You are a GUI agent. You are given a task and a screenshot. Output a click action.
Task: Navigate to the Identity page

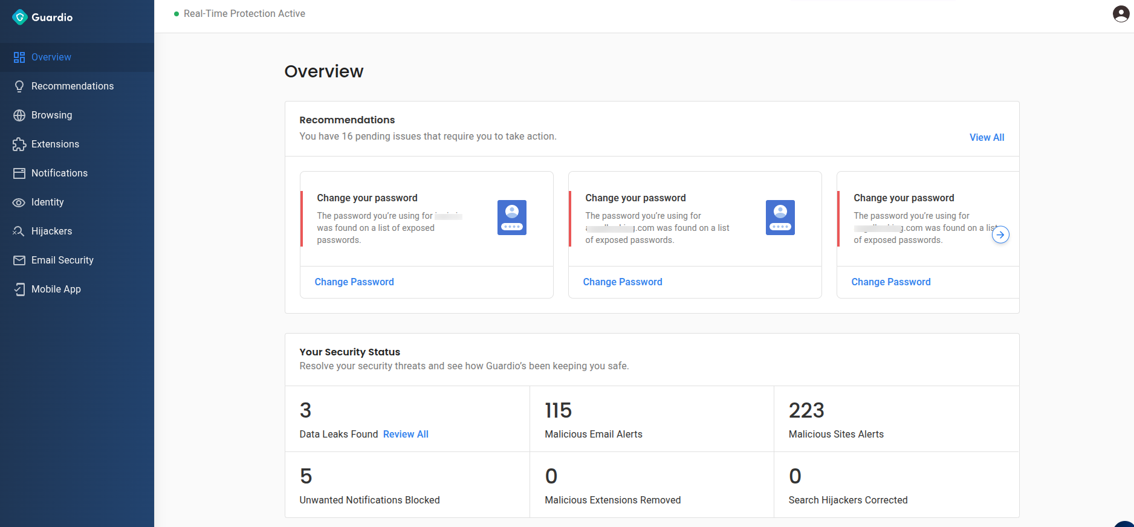[x=77, y=202]
